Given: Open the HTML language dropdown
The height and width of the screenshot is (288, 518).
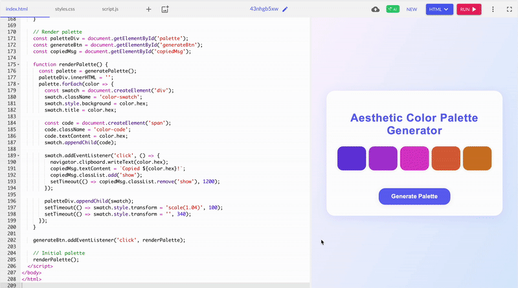Looking at the screenshot, I should (x=439, y=9).
